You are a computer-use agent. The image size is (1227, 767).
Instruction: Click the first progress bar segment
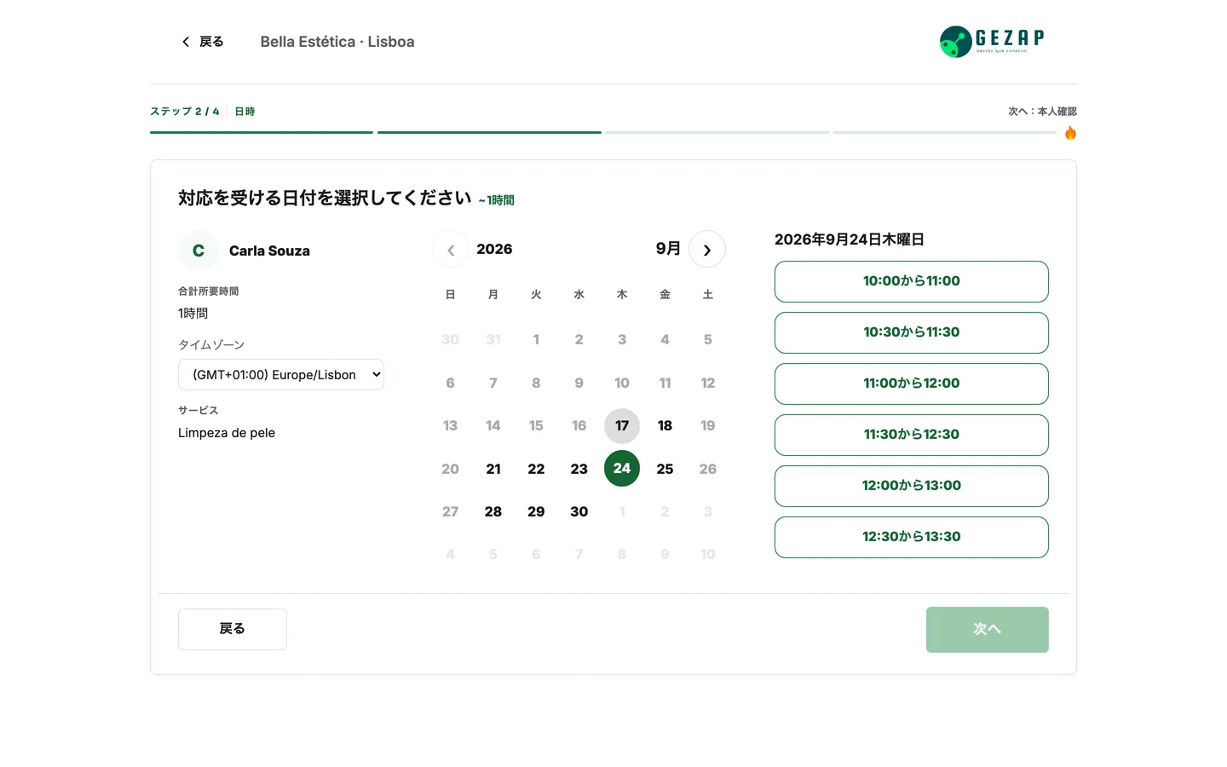tap(262, 132)
